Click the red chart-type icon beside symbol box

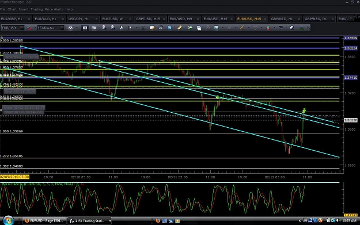29,28
